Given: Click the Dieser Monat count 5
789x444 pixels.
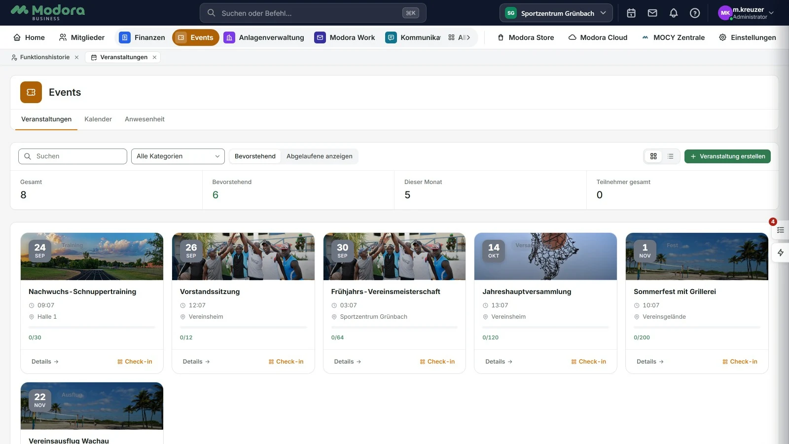Looking at the screenshot, I should pos(407,195).
